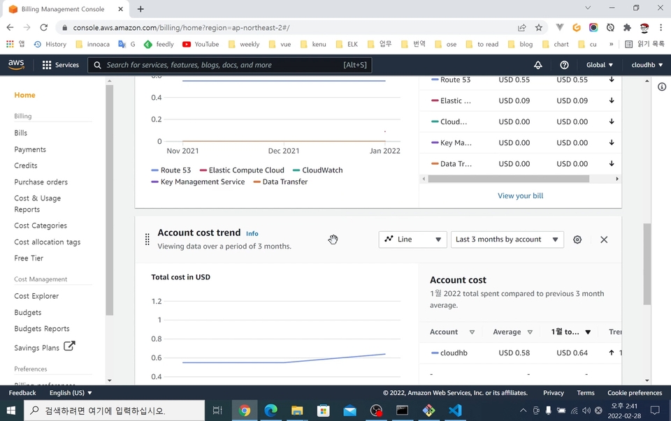Click the AWS logo home icon
671x421 pixels.
16,64
